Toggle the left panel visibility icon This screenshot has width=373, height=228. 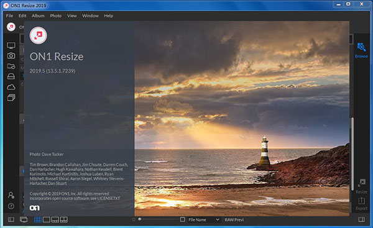(x=11, y=219)
